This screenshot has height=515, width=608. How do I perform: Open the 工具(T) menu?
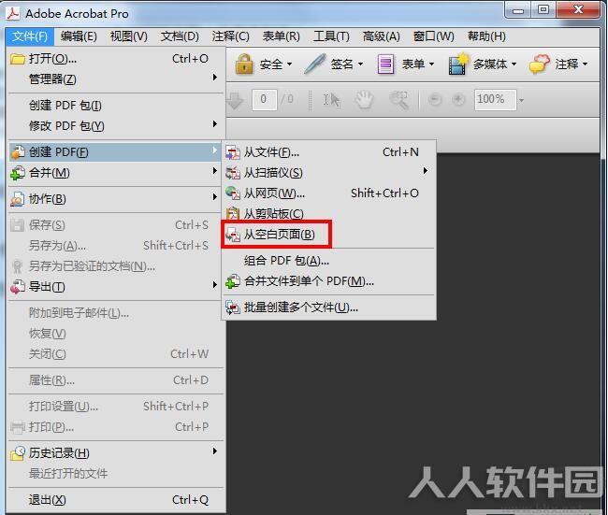pos(331,36)
